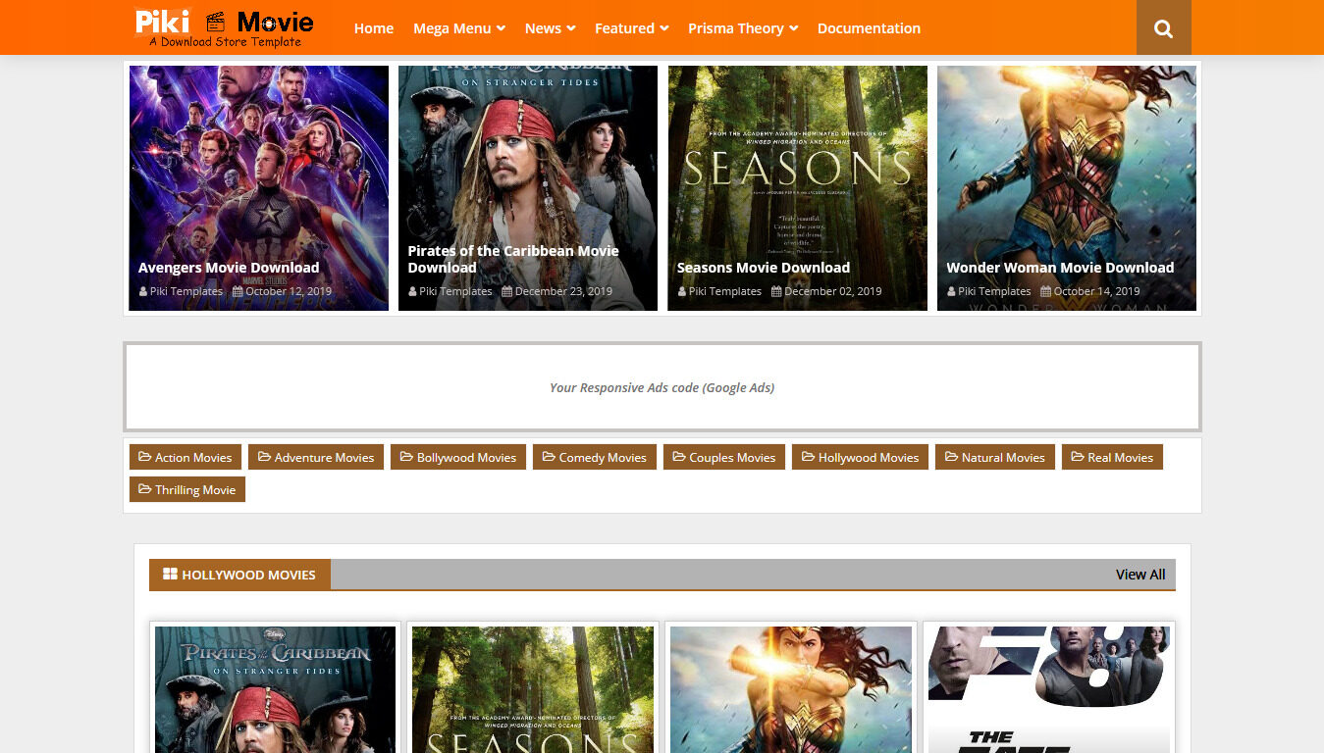This screenshot has width=1324, height=753.
Task: Open the Real Movies category label
Action: click(1112, 457)
